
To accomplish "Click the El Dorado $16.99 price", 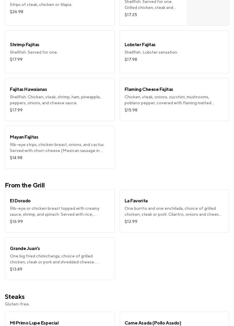I will 16,222.
